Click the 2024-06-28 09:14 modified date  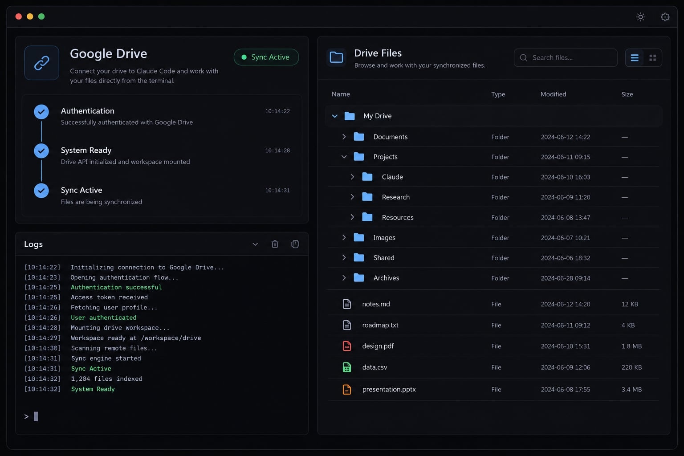(x=566, y=278)
